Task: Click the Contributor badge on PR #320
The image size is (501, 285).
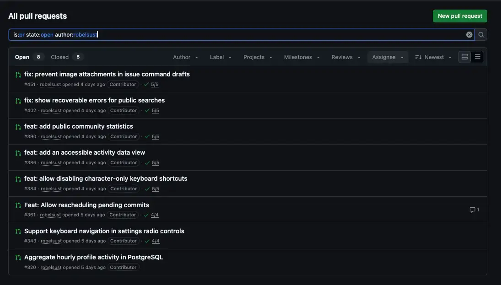Action: 123,267
